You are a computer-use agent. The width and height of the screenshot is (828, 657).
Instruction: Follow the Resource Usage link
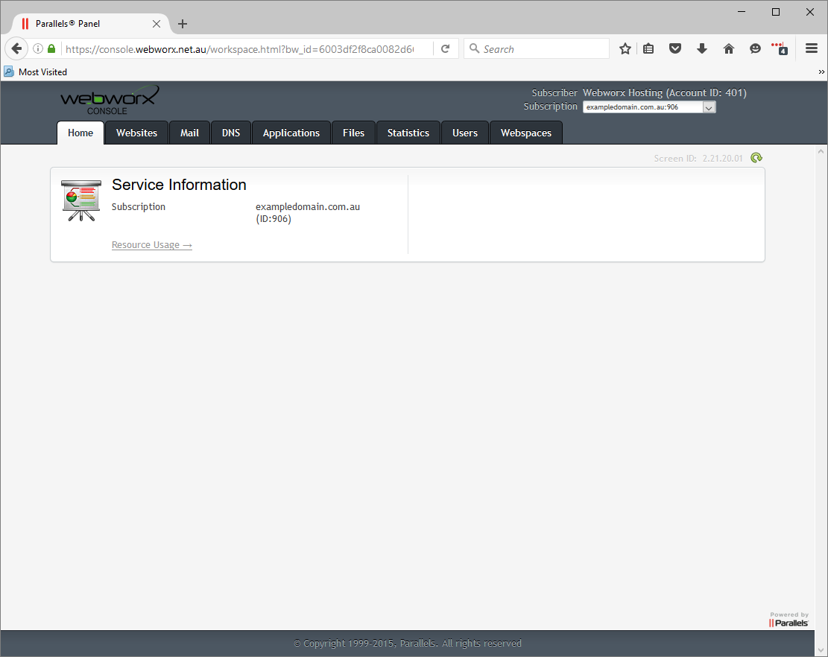tap(151, 245)
